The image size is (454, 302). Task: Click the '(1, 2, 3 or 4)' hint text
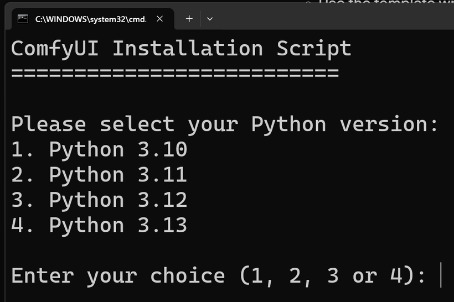pos(332,275)
